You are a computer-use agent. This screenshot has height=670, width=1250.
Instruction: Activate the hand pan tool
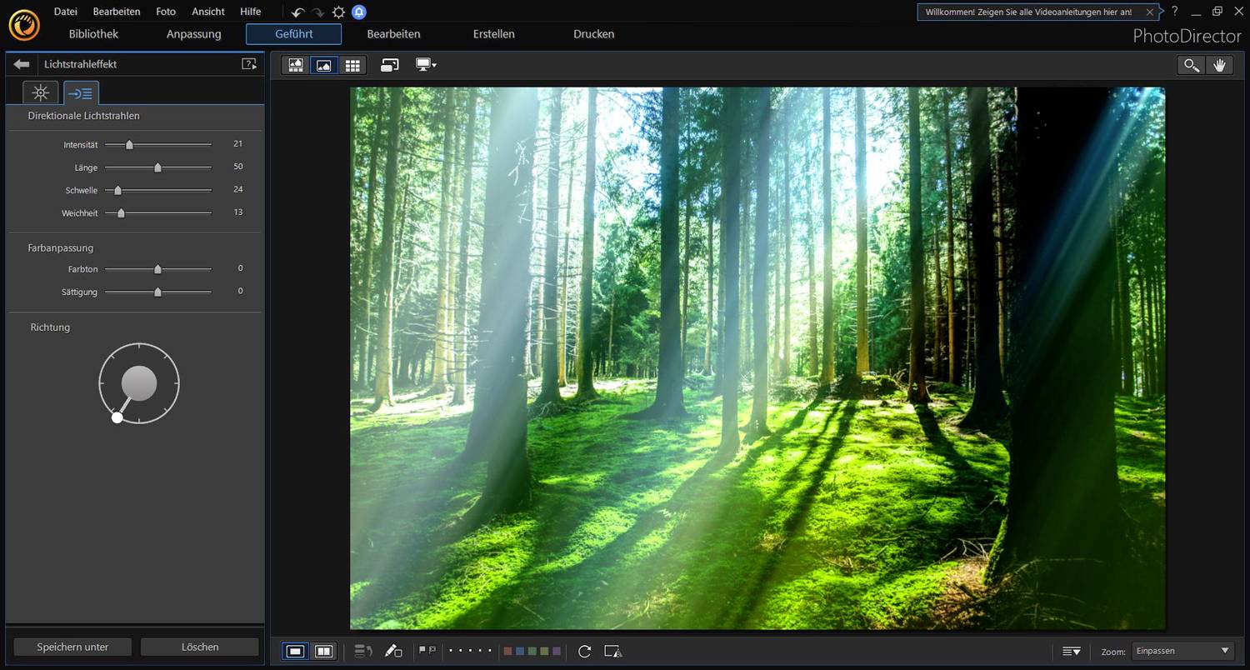pos(1220,64)
